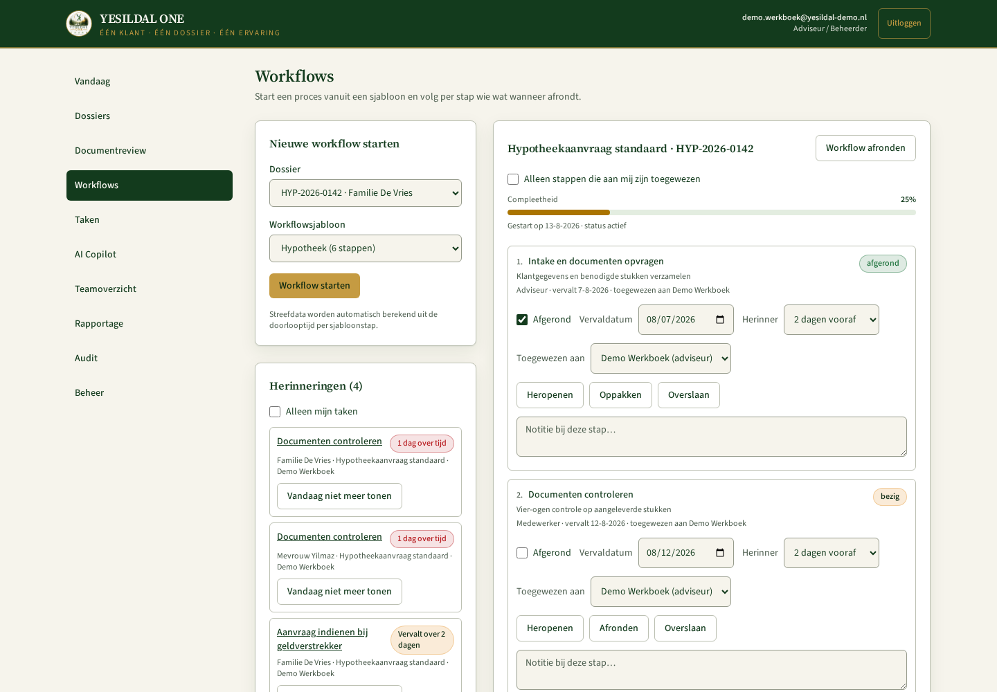Click the note field in step 1 Intake
This screenshot has height=692, width=997.
(x=712, y=437)
